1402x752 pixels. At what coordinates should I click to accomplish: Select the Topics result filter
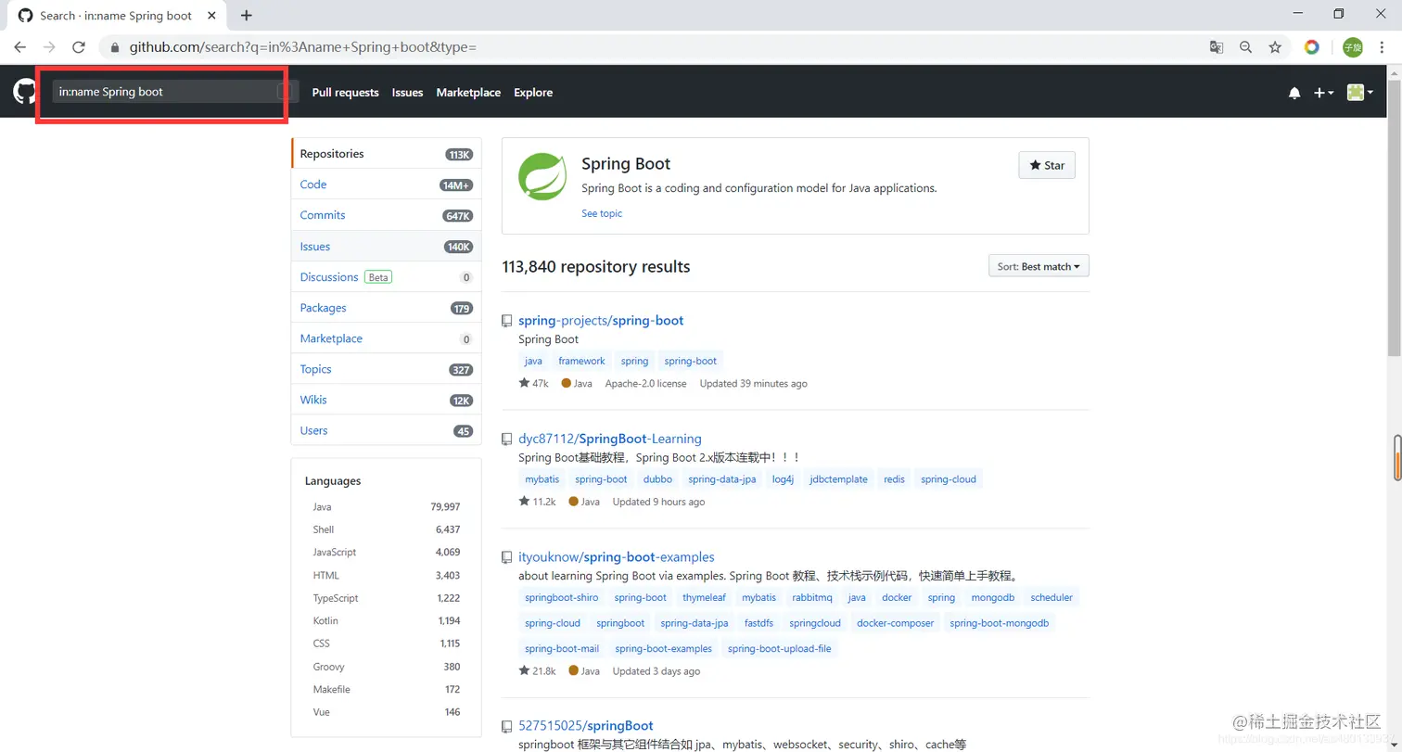[387, 369]
